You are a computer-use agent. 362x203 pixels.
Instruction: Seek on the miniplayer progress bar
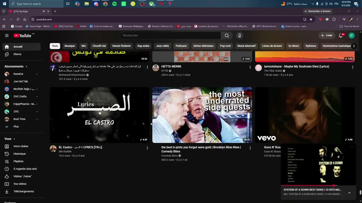[318, 186]
